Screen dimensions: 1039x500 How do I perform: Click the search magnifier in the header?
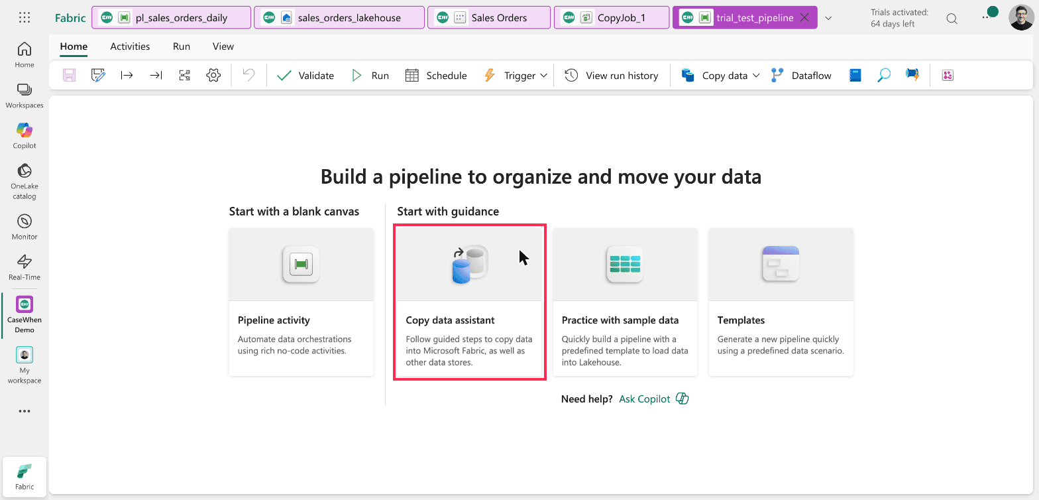pyautogui.click(x=952, y=19)
